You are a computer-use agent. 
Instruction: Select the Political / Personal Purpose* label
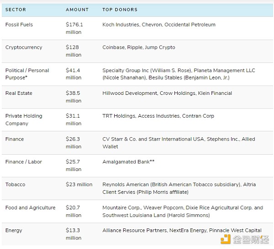pos(27,74)
